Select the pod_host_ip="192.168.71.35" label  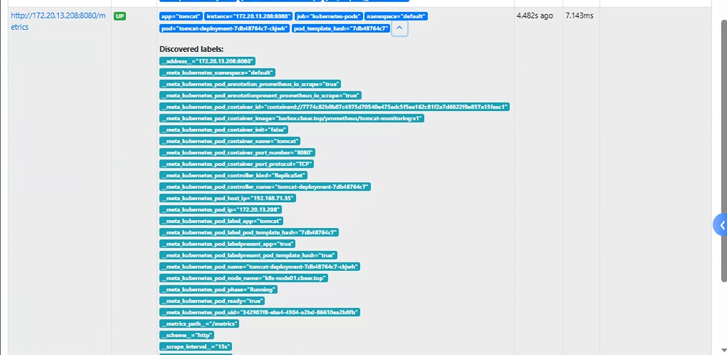(228, 198)
